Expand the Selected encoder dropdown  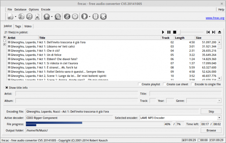point(219,118)
